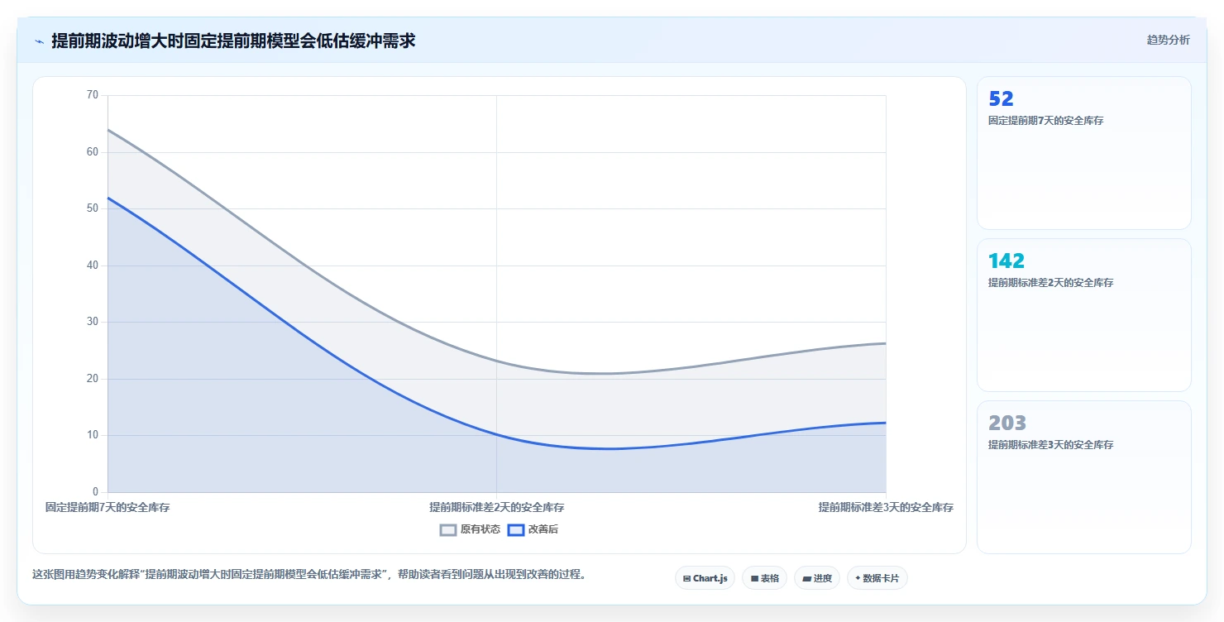The height and width of the screenshot is (622, 1224).
Task: Click the 表格 tag icon
Action: pos(754,579)
